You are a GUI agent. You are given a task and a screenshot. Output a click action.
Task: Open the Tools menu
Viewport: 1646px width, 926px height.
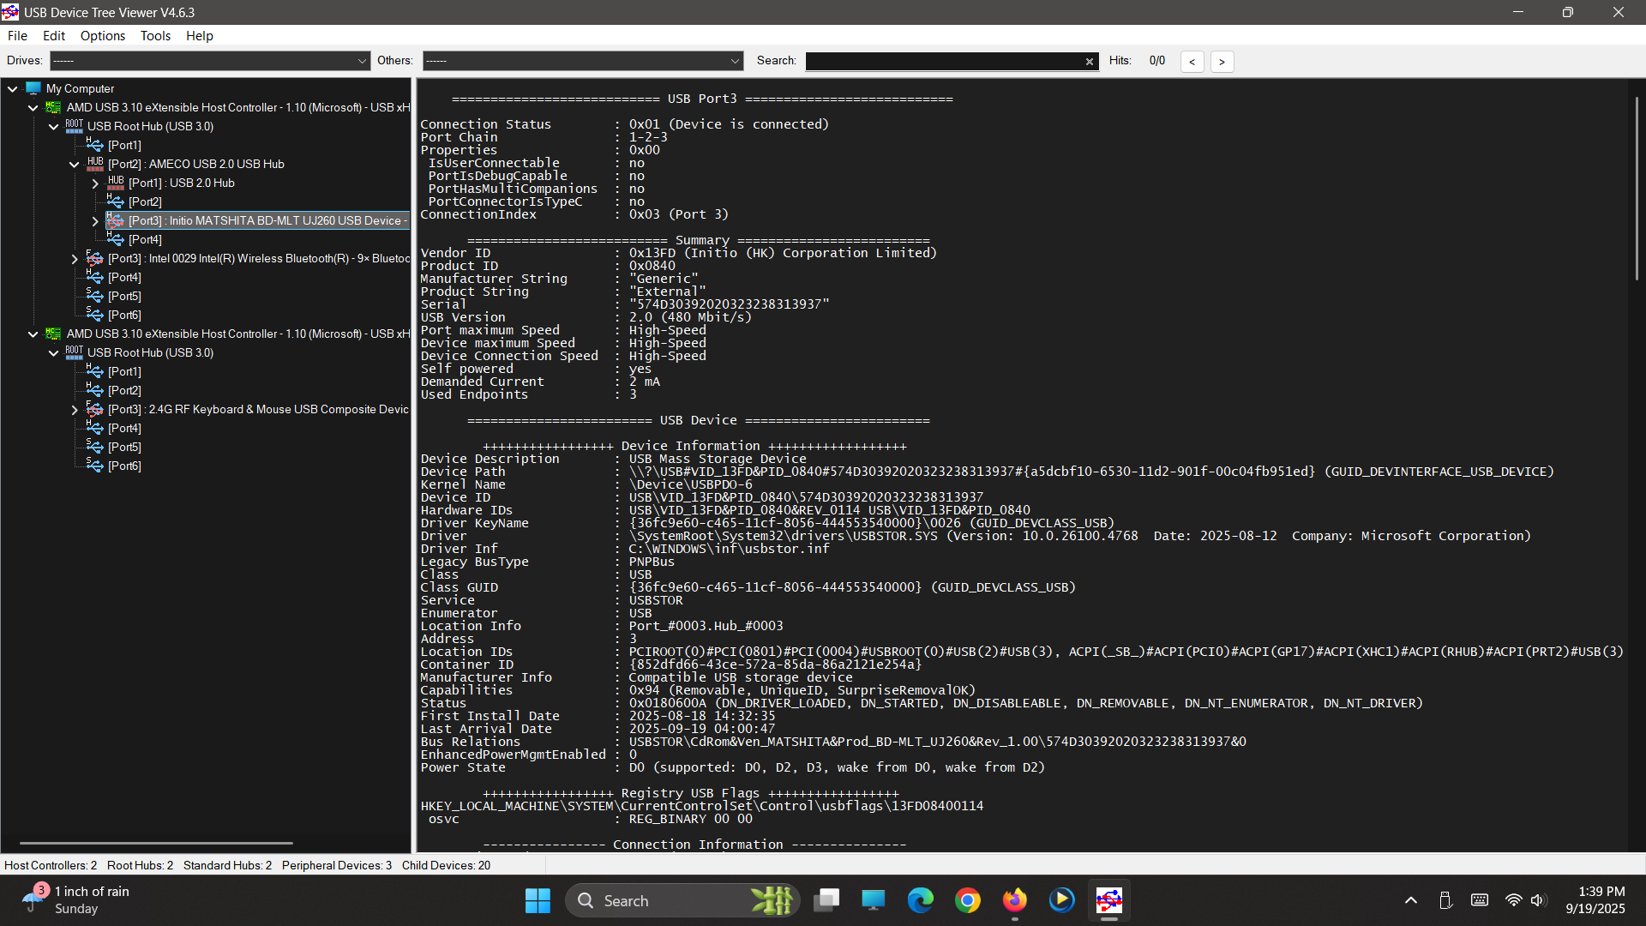(155, 36)
